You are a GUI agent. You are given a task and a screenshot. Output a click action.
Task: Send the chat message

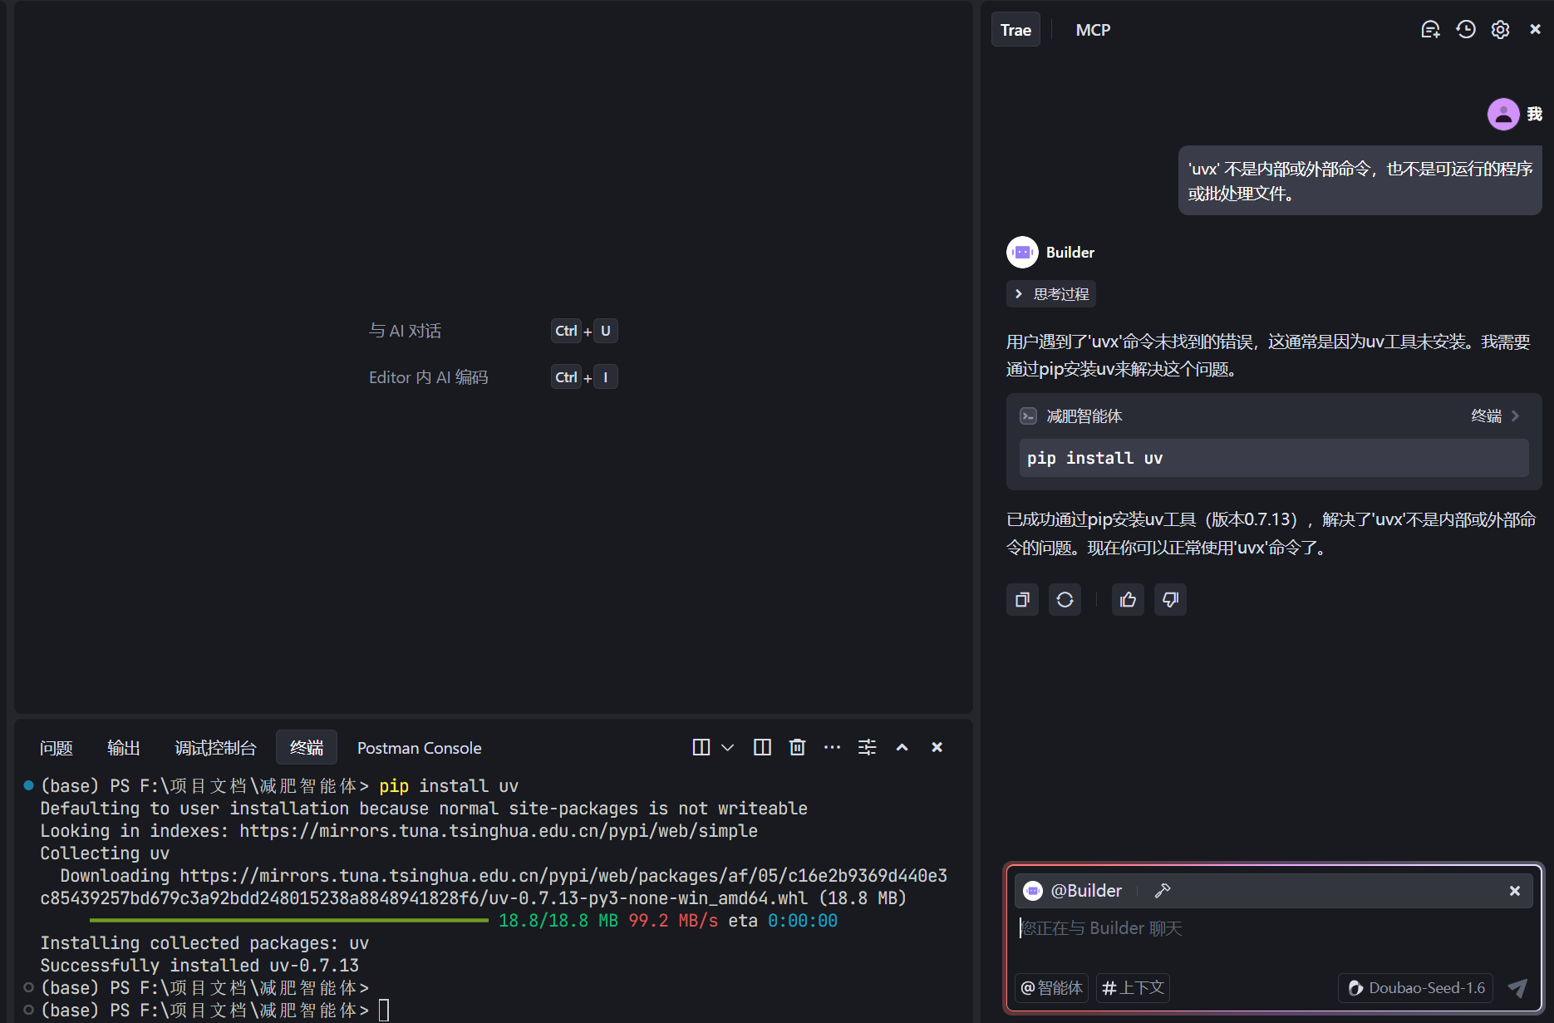[x=1517, y=987]
